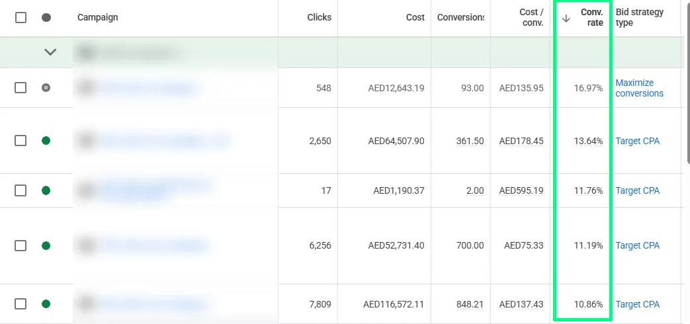
Task: Click the 700.00 conversions value
Action: [470, 246]
